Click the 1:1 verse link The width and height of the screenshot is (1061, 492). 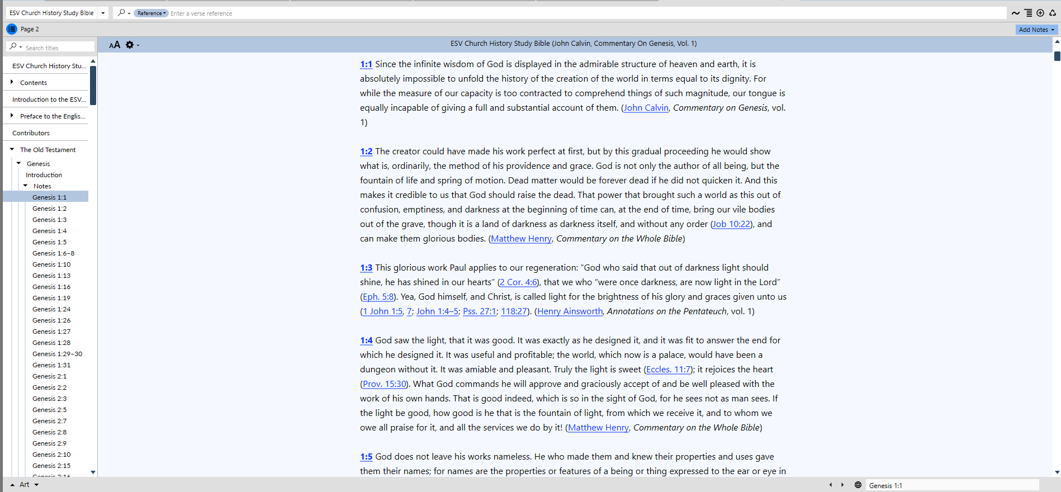pyautogui.click(x=366, y=64)
